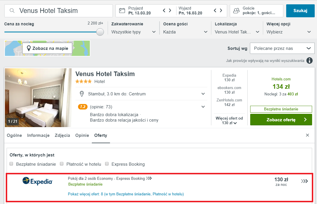The image size is (317, 204).
Task: Click the check-in calendar icon
Action: pyautogui.click(x=122, y=11)
